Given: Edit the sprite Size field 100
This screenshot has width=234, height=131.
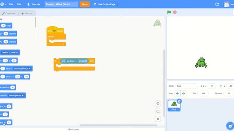Looking at the screenshot, I should click(x=203, y=94).
